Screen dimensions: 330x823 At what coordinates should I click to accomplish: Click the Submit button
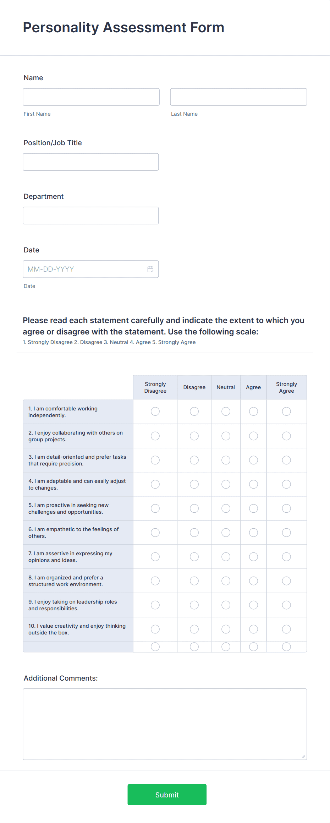tap(167, 795)
